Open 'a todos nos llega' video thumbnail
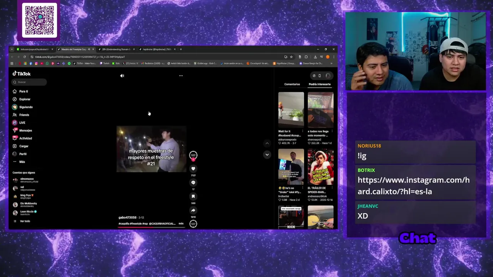Screen dimensions: 493x277 (320, 110)
